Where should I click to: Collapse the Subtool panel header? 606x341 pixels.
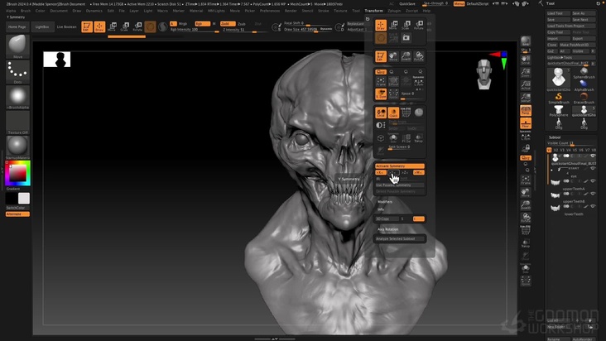point(555,137)
